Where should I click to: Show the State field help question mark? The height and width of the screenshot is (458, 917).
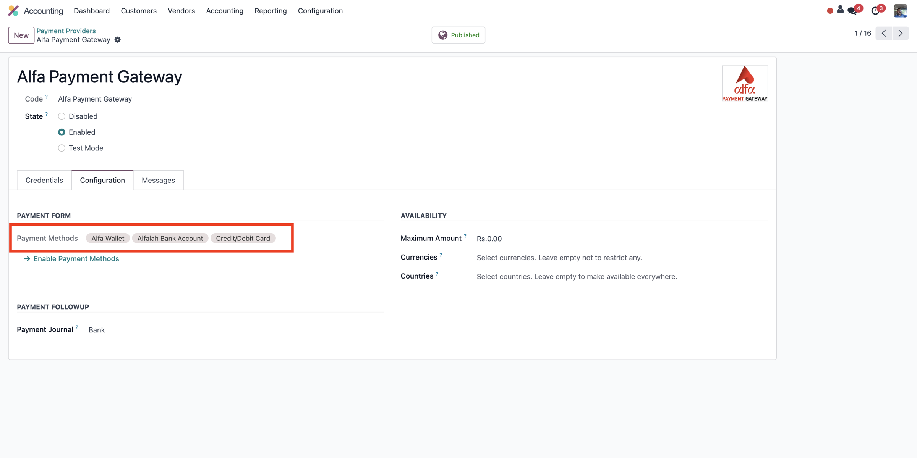[46, 114]
